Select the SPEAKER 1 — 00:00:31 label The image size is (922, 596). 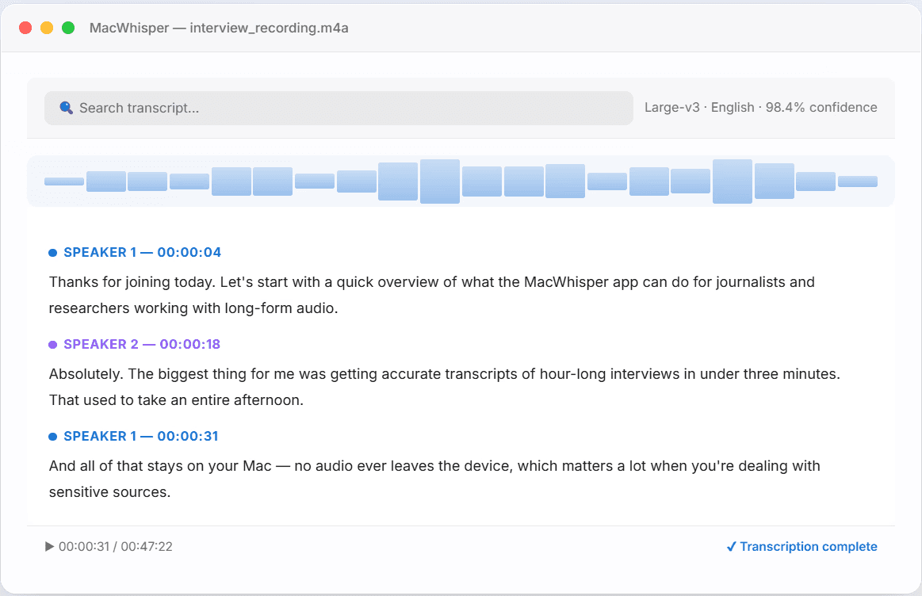[141, 436]
